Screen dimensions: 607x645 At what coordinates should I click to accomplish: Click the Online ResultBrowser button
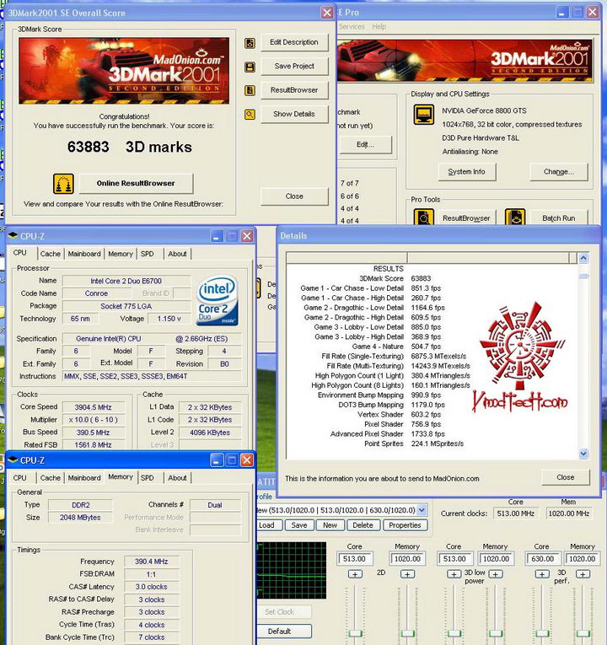click(x=136, y=184)
